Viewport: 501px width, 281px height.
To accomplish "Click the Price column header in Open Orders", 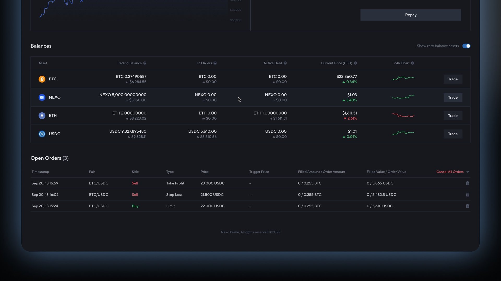I will tap(205, 172).
